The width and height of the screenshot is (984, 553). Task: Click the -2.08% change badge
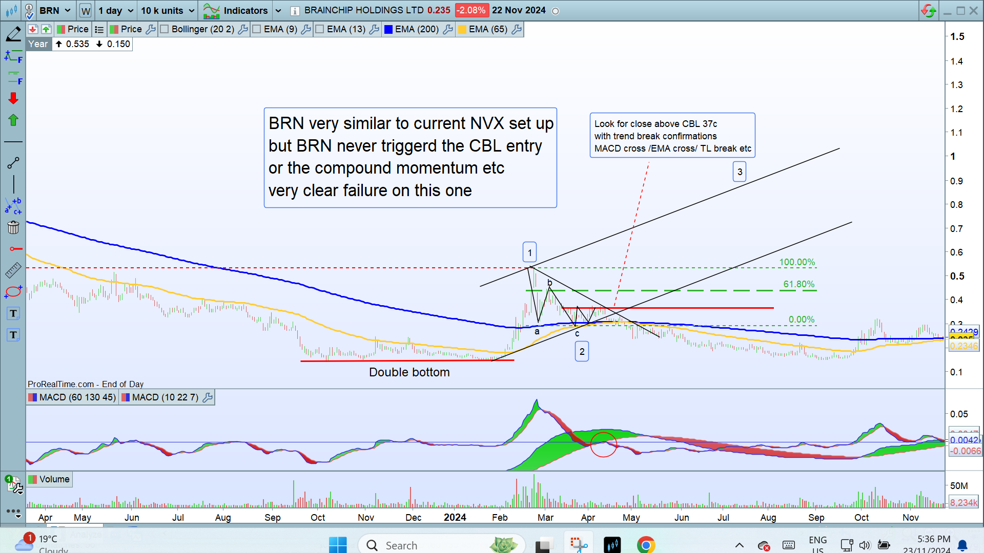[471, 10]
